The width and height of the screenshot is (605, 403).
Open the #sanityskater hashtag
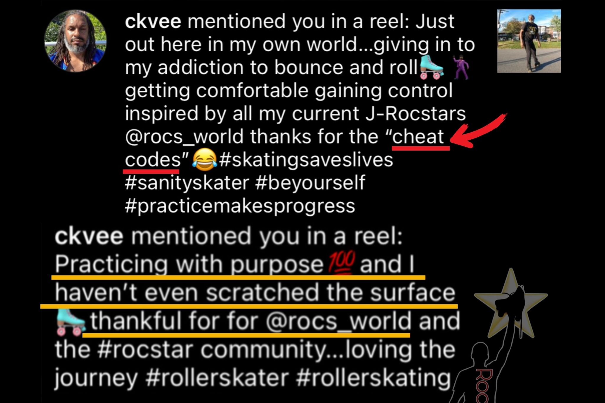coord(187,183)
